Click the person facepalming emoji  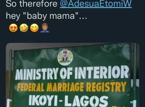point(45,28)
